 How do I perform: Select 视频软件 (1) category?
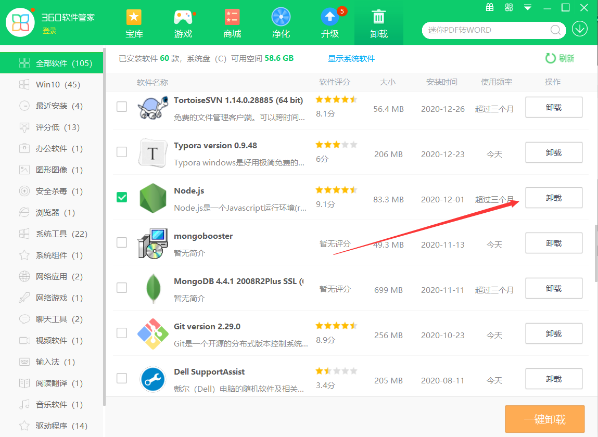[52, 341]
